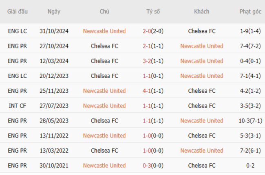This screenshot has height=175, width=265.
Task: Click Chelsea FC in the 13/11/2022 row
Action: (201, 136)
